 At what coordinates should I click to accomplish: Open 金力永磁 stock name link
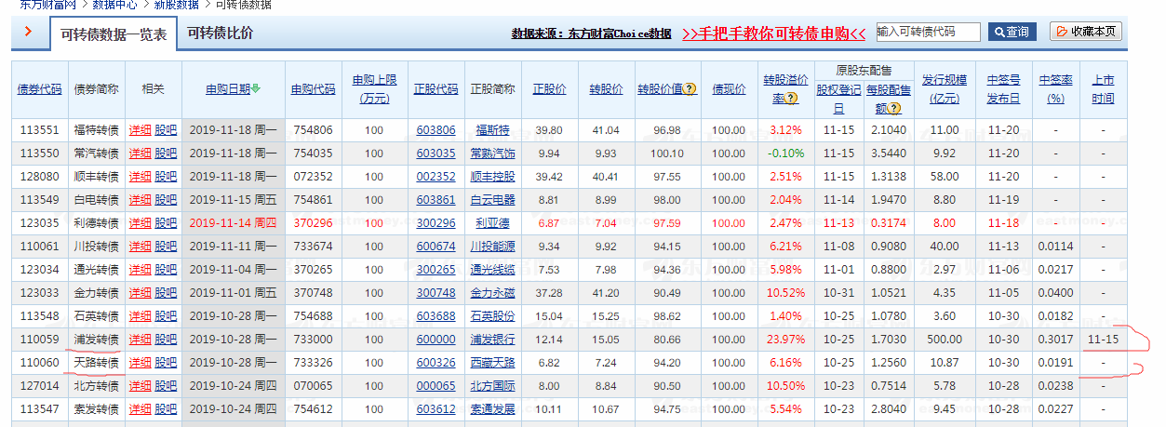coord(492,293)
